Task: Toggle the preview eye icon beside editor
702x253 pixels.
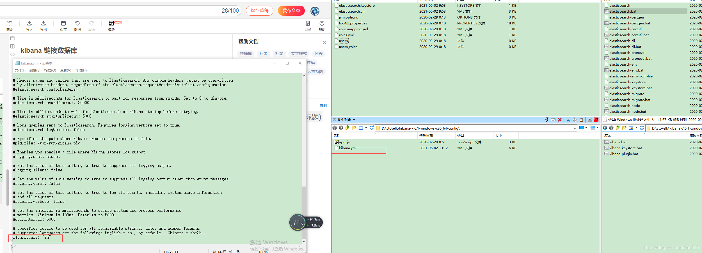Action: [12, 54]
